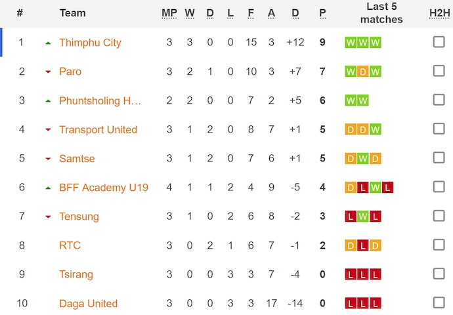Image resolution: width=453 pixels, height=315 pixels.
Task: Enable H2H checkbox for Transport United
Action: pos(439,129)
